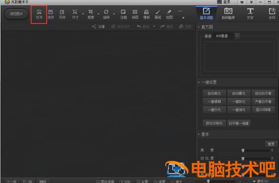Click the 全屏 fullscreen icon
Viewport: 279px width, 183px height.
click(138, 182)
